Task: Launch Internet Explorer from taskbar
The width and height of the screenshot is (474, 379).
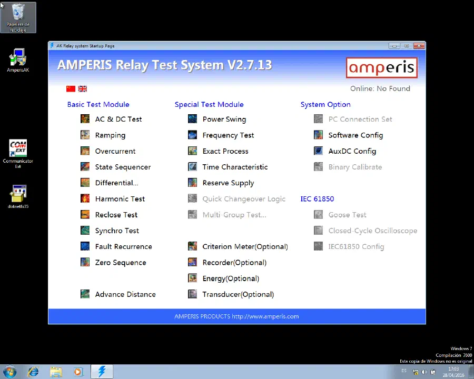Action: [33, 372]
